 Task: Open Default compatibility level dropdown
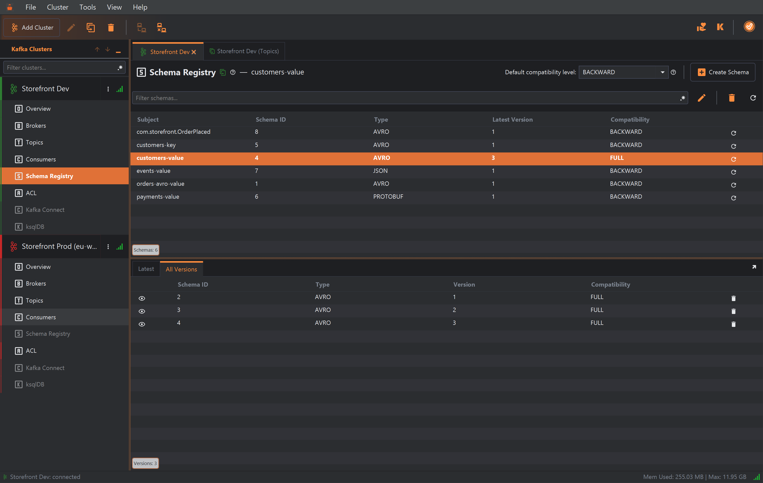(x=623, y=72)
